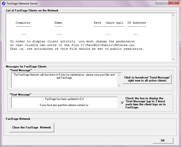Click inside the Start Message text box
This screenshot has width=181, height=147.
point(64,102)
